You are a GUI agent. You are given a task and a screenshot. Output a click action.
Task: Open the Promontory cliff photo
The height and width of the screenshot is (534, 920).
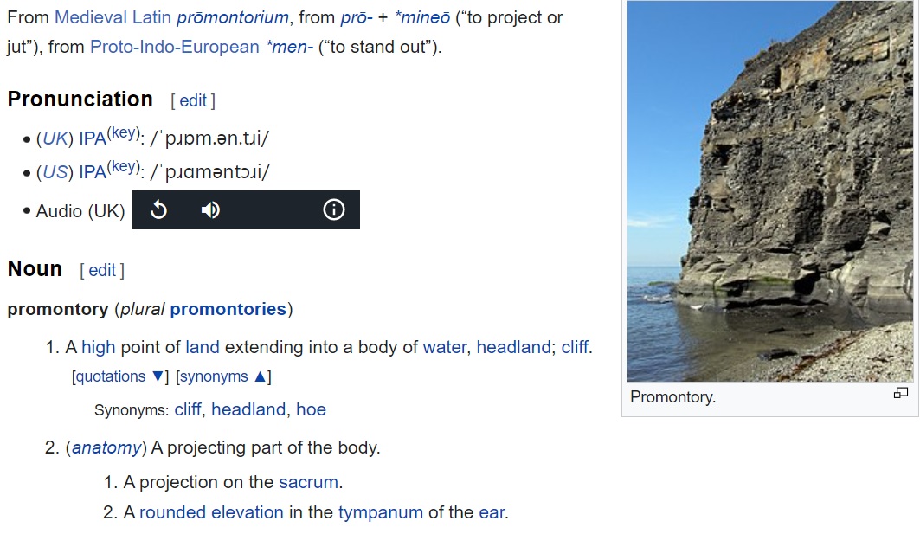[770, 190]
